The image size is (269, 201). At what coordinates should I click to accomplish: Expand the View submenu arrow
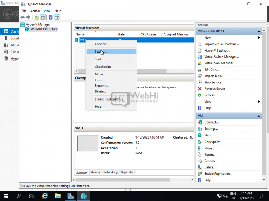pyautogui.click(x=259, y=102)
